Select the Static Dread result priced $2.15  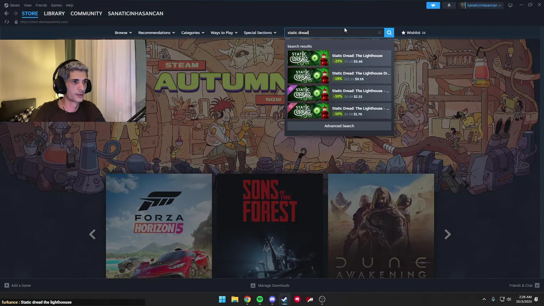pyautogui.click(x=339, y=93)
